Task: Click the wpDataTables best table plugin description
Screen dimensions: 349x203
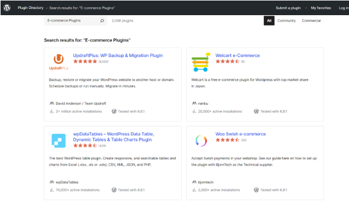Action: pyautogui.click(x=112, y=162)
